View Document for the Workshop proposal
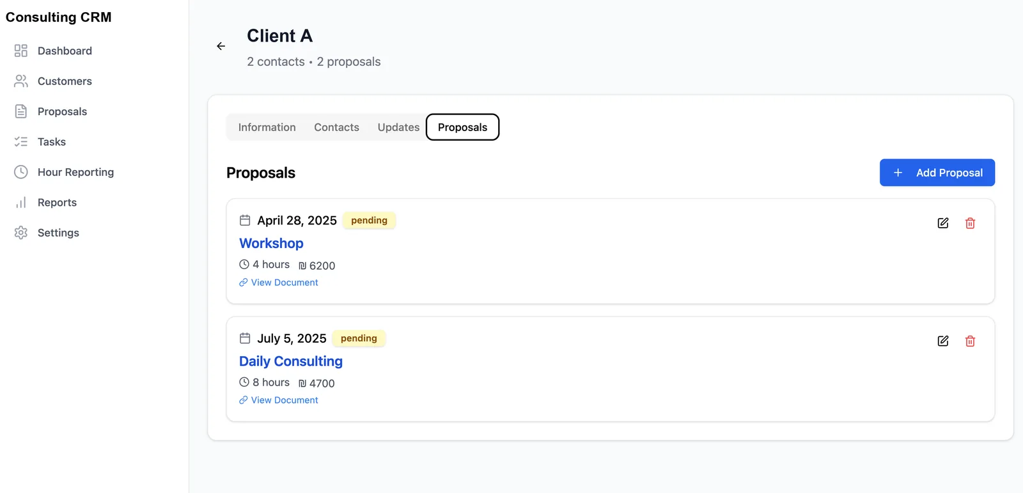The width and height of the screenshot is (1023, 493). (x=279, y=283)
